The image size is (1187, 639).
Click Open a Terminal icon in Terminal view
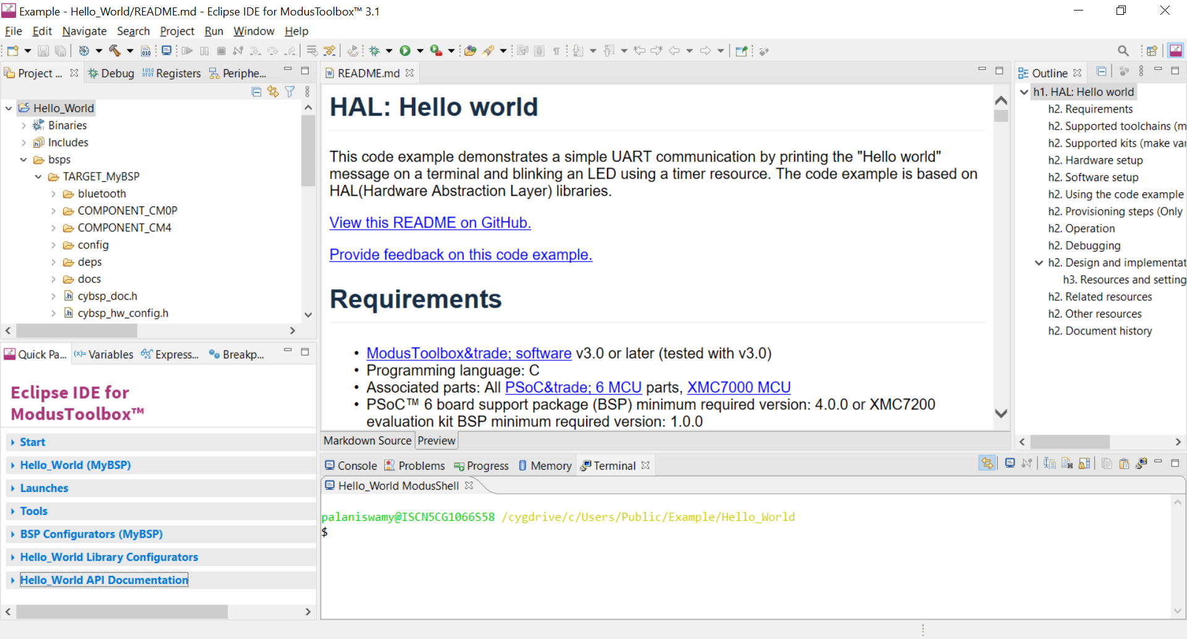coord(1010,463)
